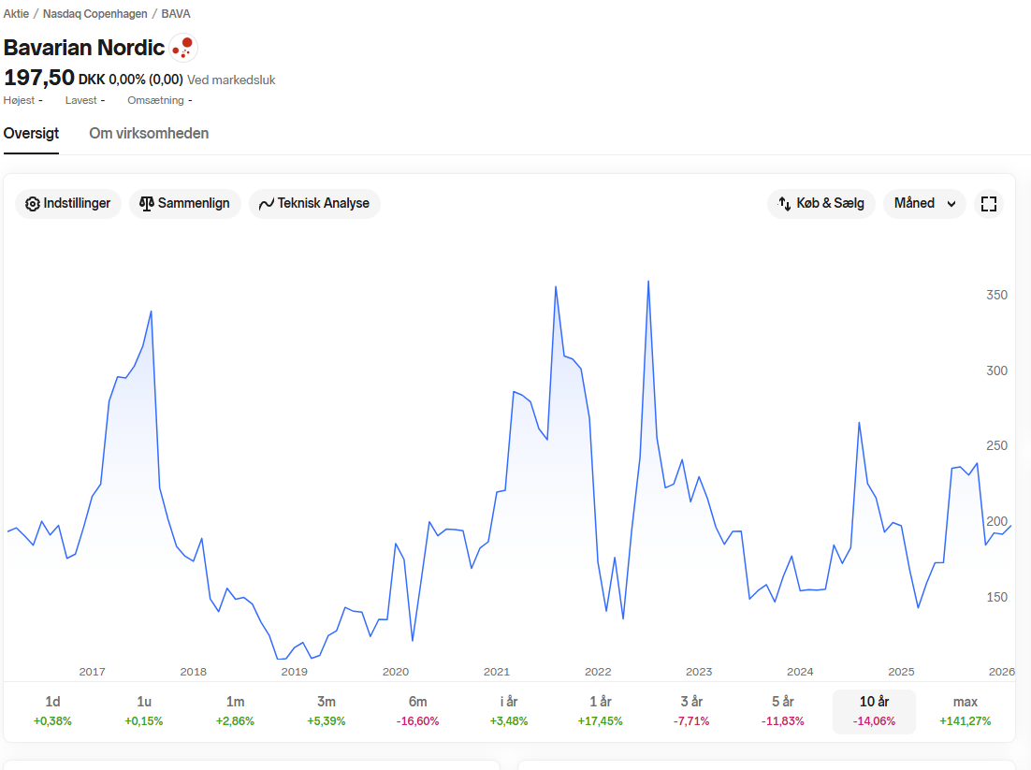Open the fullscreen chart icon
This screenshot has width=1031, height=770.
point(988,204)
